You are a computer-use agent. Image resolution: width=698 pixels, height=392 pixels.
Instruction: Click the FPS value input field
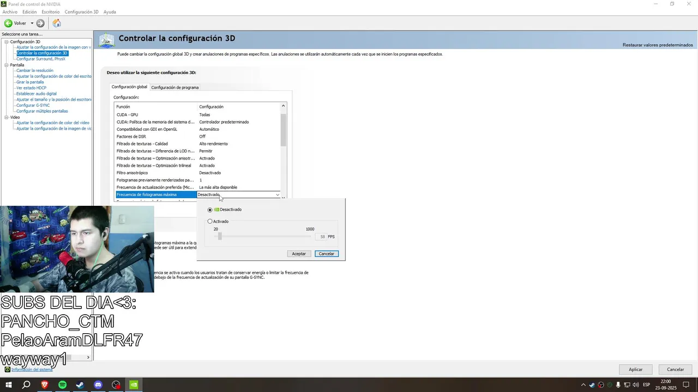point(321,237)
